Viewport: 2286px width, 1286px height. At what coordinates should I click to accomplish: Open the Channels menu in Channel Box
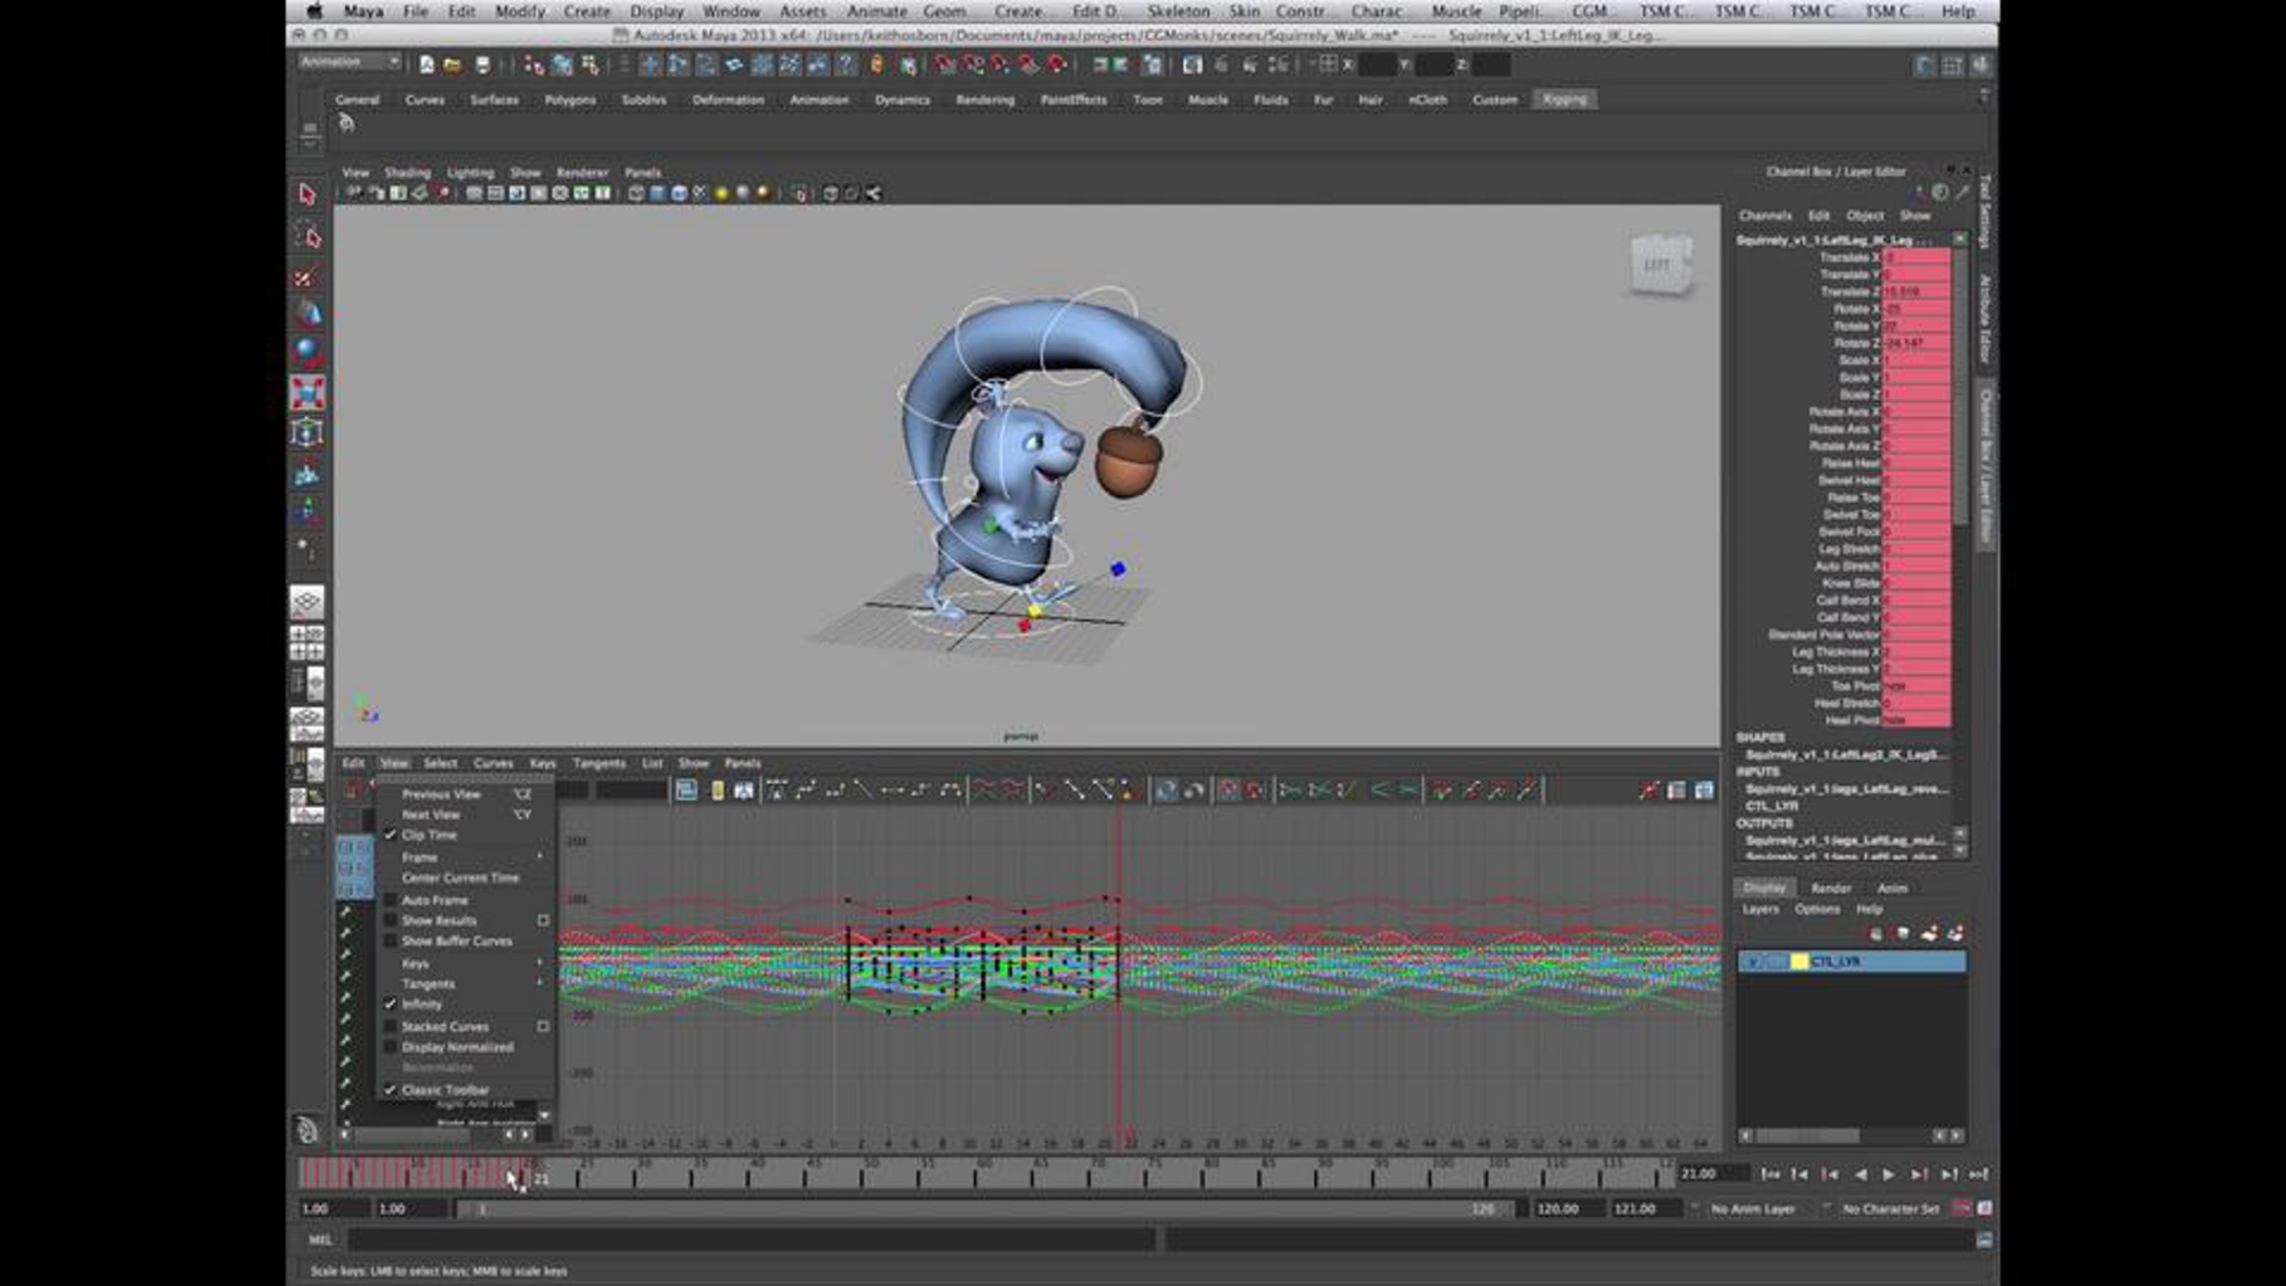click(x=1765, y=216)
